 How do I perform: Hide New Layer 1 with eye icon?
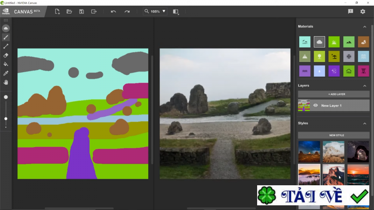[x=315, y=105]
